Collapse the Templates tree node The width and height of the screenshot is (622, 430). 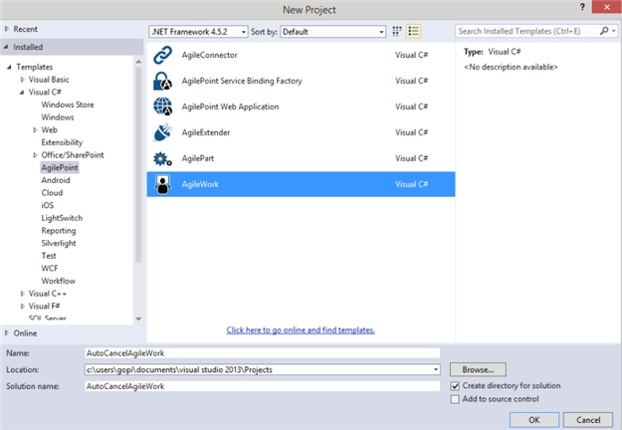click(x=9, y=67)
